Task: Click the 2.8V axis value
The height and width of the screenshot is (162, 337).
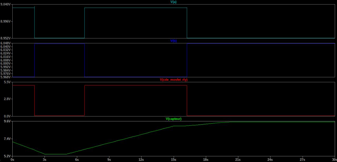Action: click(7, 99)
